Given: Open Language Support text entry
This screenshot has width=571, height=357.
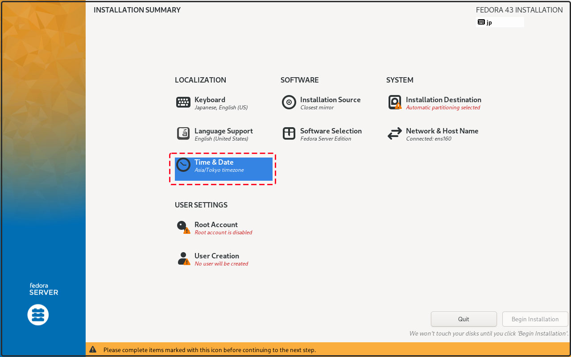Looking at the screenshot, I should tap(223, 131).
